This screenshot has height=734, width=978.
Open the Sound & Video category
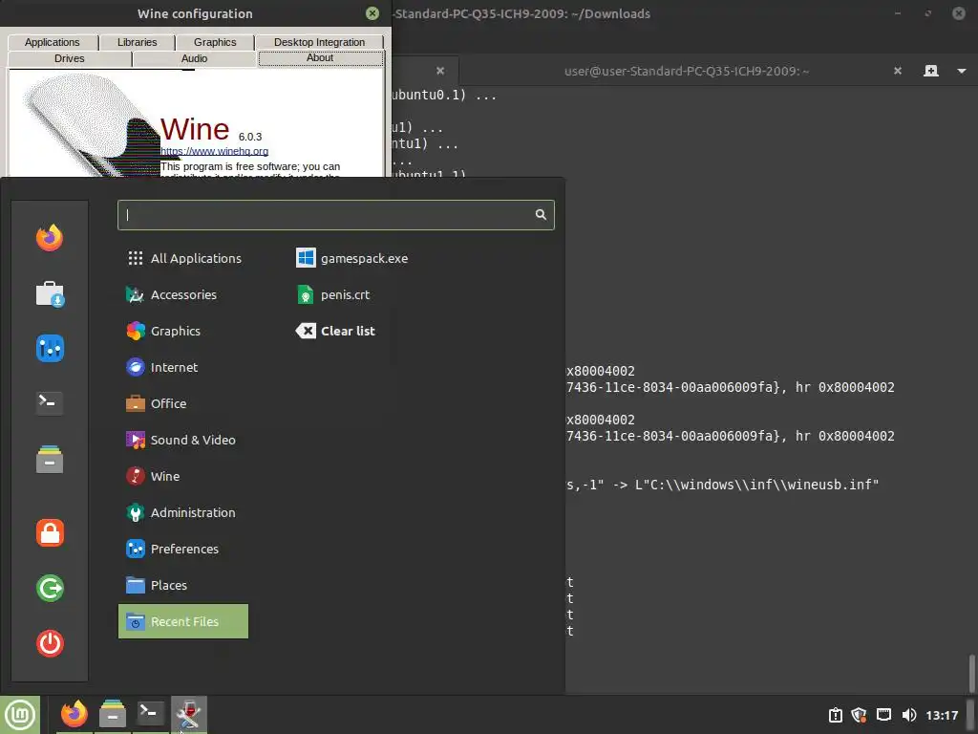(x=183, y=440)
